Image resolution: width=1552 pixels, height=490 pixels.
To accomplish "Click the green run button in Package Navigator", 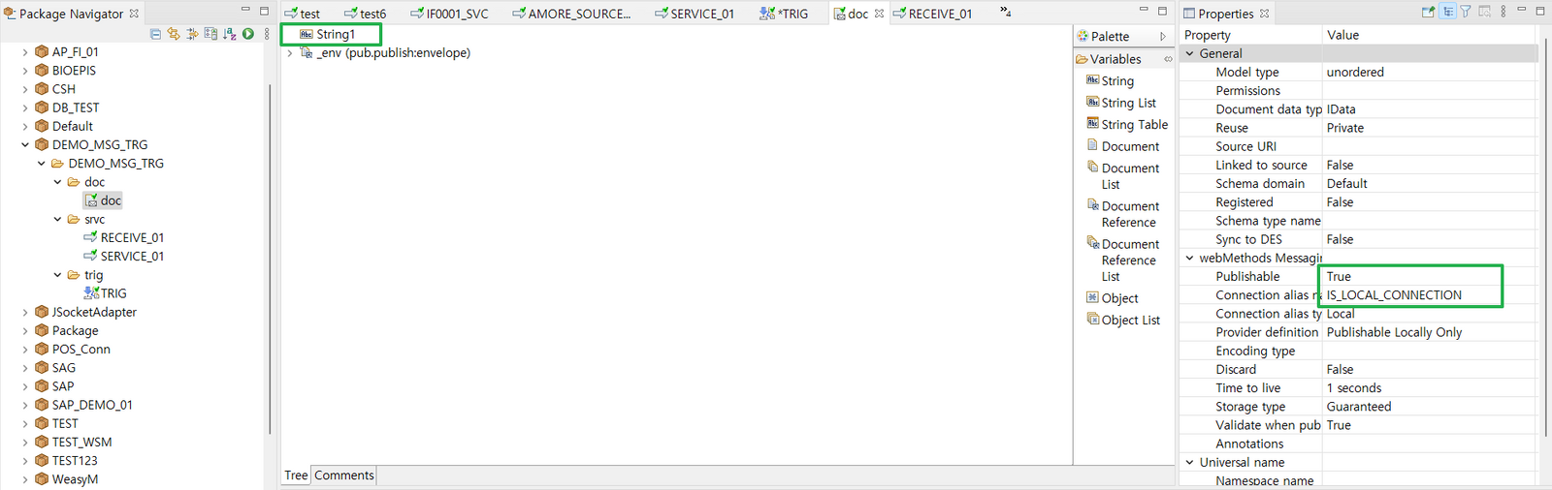I will [248, 34].
